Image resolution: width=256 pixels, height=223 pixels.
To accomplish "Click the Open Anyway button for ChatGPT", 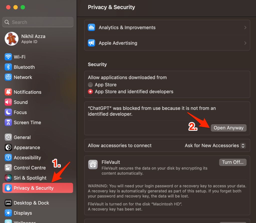I will click(228, 128).
